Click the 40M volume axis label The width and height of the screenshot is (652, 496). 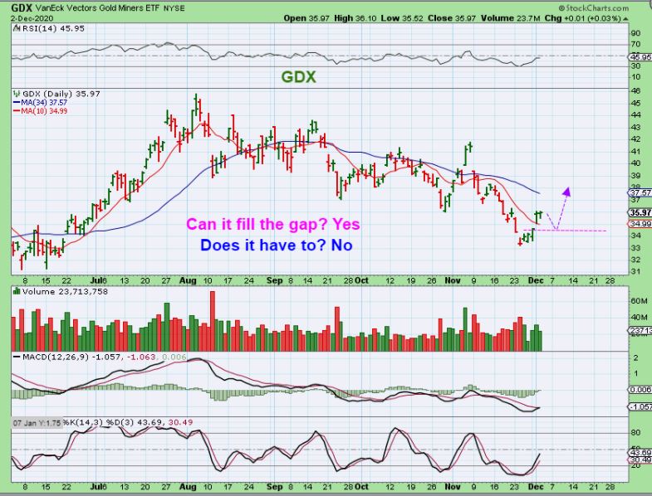click(x=639, y=317)
